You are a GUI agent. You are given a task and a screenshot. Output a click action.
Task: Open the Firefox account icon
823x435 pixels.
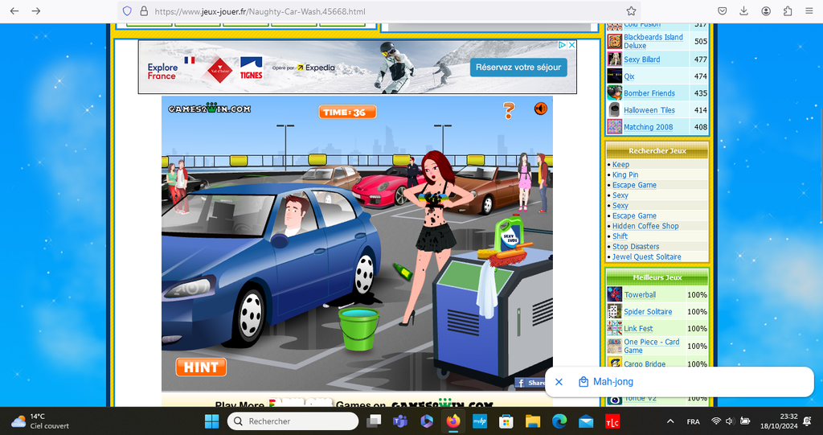(x=766, y=11)
